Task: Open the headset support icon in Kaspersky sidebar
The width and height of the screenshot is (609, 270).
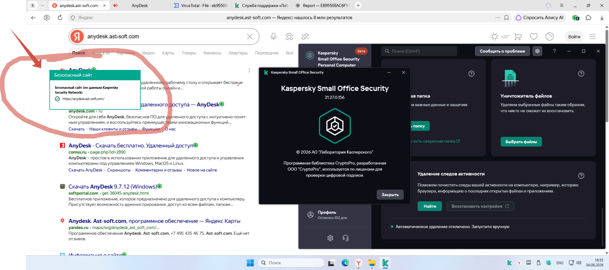Action: (x=345, y=238)
